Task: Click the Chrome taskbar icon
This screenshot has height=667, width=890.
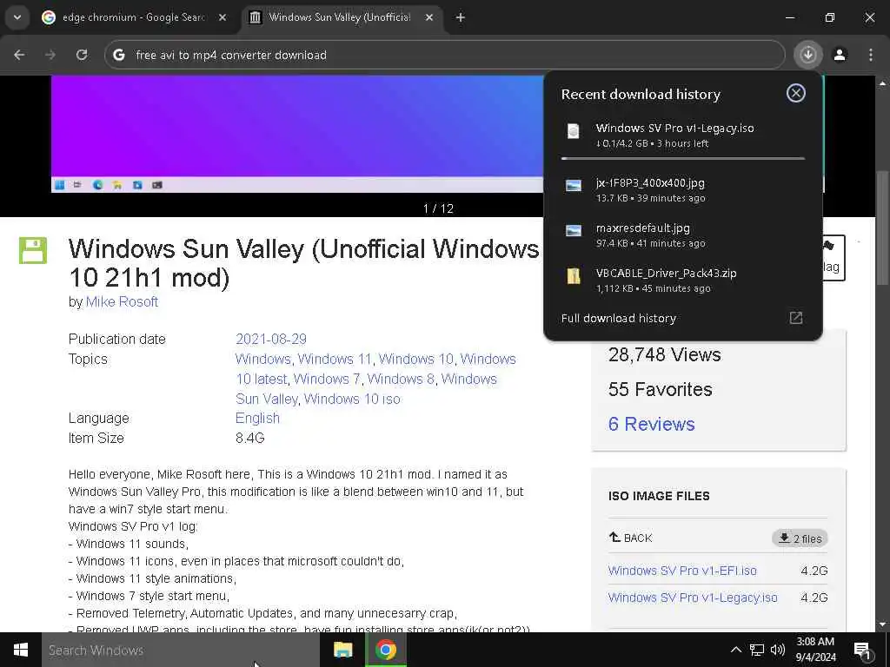Action: [x=385, y=650]
